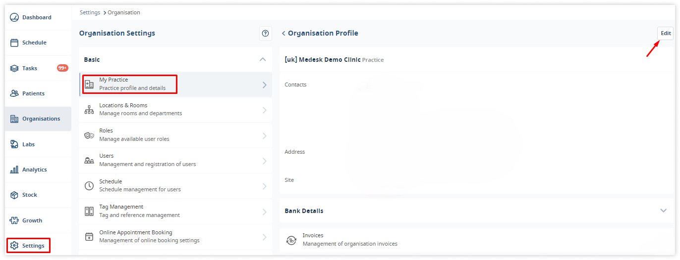Click the Site label in profile
Viewport: 680px width, 260px height.
[x=289, y=180]
